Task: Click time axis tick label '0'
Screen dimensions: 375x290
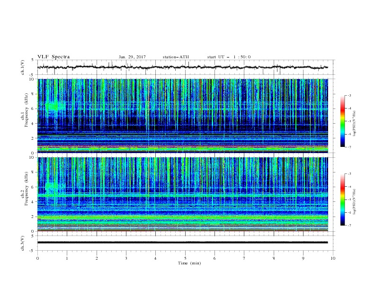Action: [37, 258]
